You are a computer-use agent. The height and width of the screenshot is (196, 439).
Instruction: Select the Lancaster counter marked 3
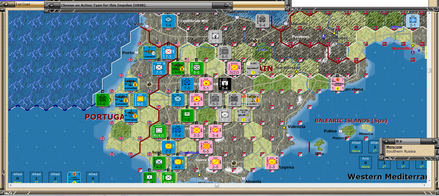[121, 100]
